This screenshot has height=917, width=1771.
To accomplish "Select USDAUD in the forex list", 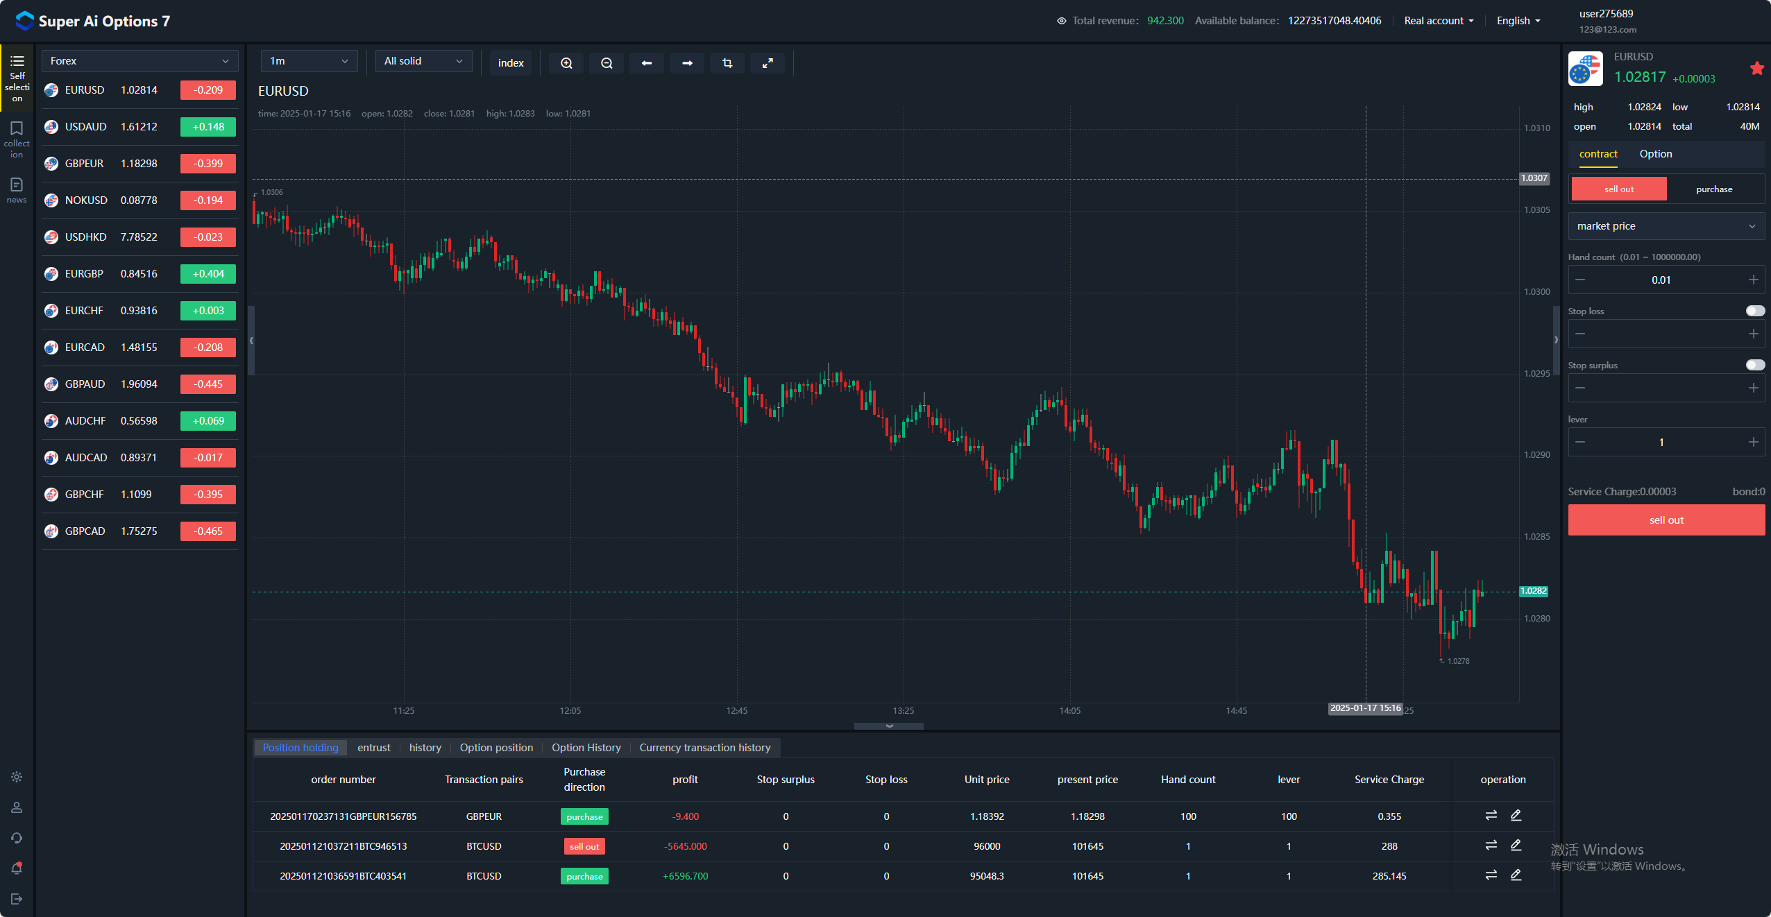I will 139,127.
